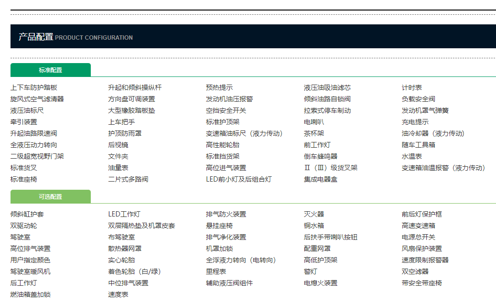Image resolution: width=496 pixels, height=303 pixels.
Task: Click the 集成电器盒 entry
Action: click(321, 179)
